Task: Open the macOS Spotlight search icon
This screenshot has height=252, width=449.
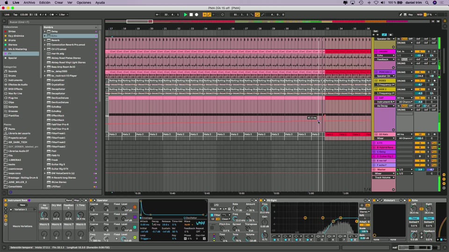Action: (427, 3)
